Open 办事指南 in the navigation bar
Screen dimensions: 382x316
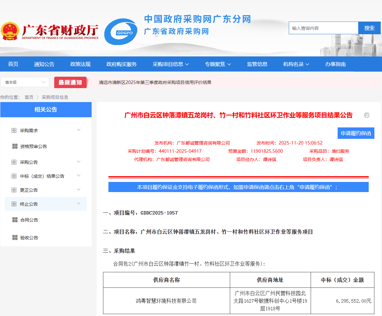coord(335,64)
